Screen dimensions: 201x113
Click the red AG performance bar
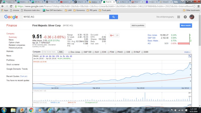[x=184, y=44]
